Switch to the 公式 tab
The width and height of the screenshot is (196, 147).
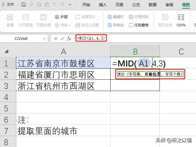[x=136, y=5]
